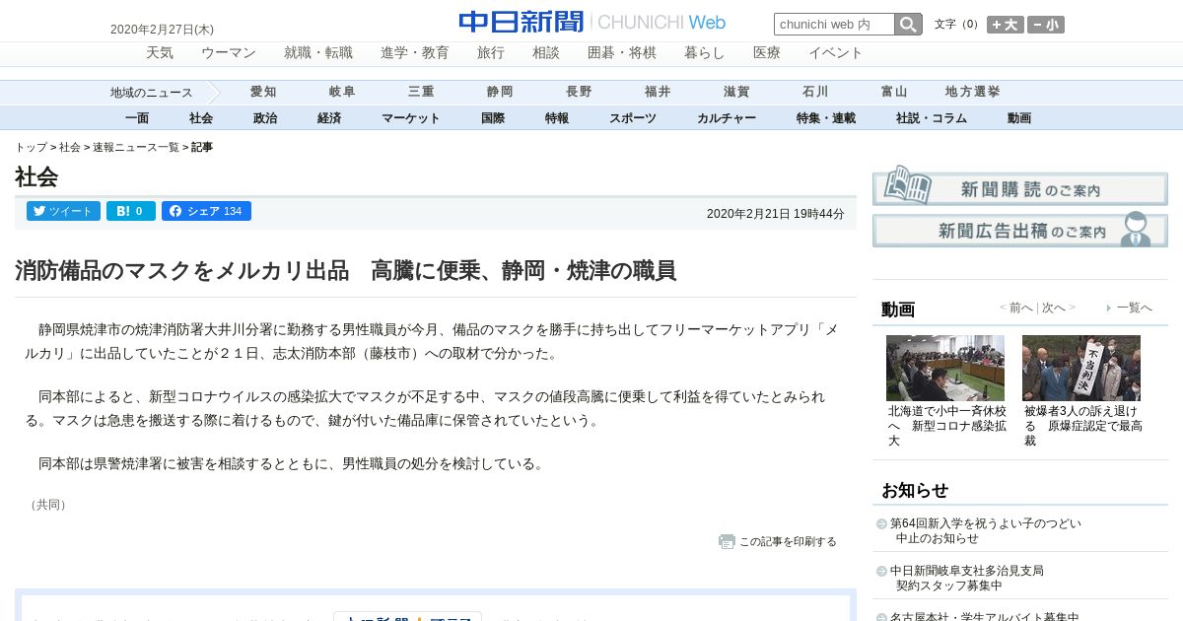Increase text size with 大 button
Image resolution: width=1183 pixels, height=621 pixels.
(1006, 25)
